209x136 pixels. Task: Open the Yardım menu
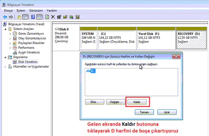click(52, 10)
